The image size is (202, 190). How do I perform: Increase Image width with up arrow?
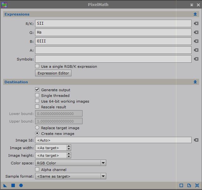pyautogui.click(x=69, y=146)
